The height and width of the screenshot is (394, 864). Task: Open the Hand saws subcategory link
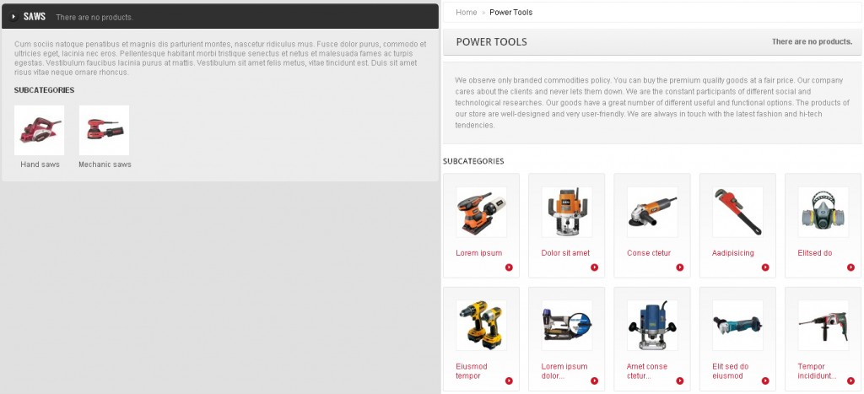(40, 165)
